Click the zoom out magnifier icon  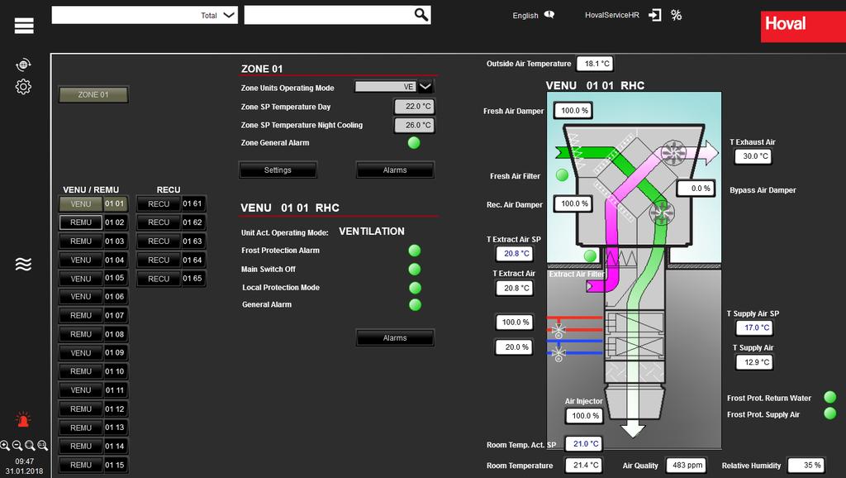coord(17,446)
